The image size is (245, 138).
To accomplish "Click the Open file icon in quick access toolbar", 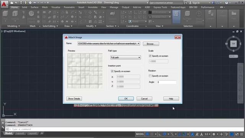I will click(16, 3).
